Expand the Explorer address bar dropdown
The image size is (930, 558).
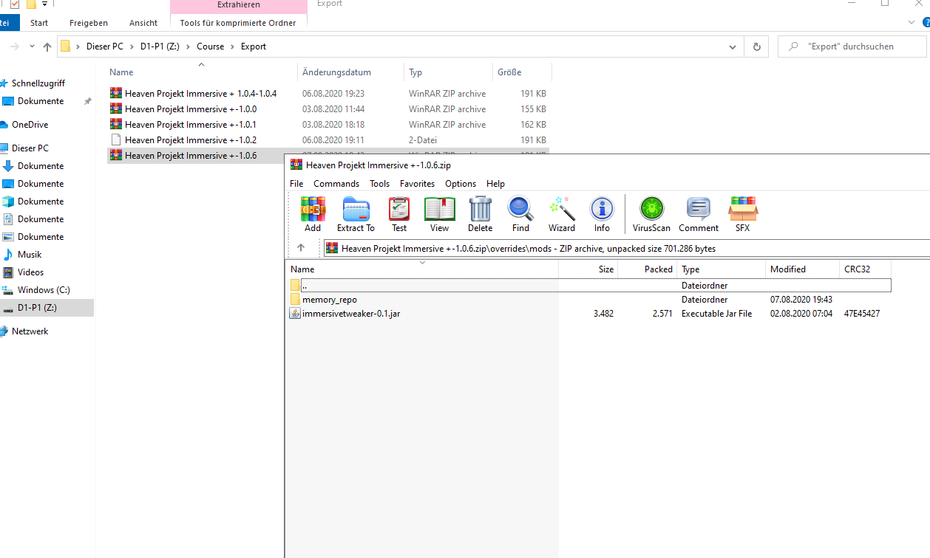click(733, 46)
